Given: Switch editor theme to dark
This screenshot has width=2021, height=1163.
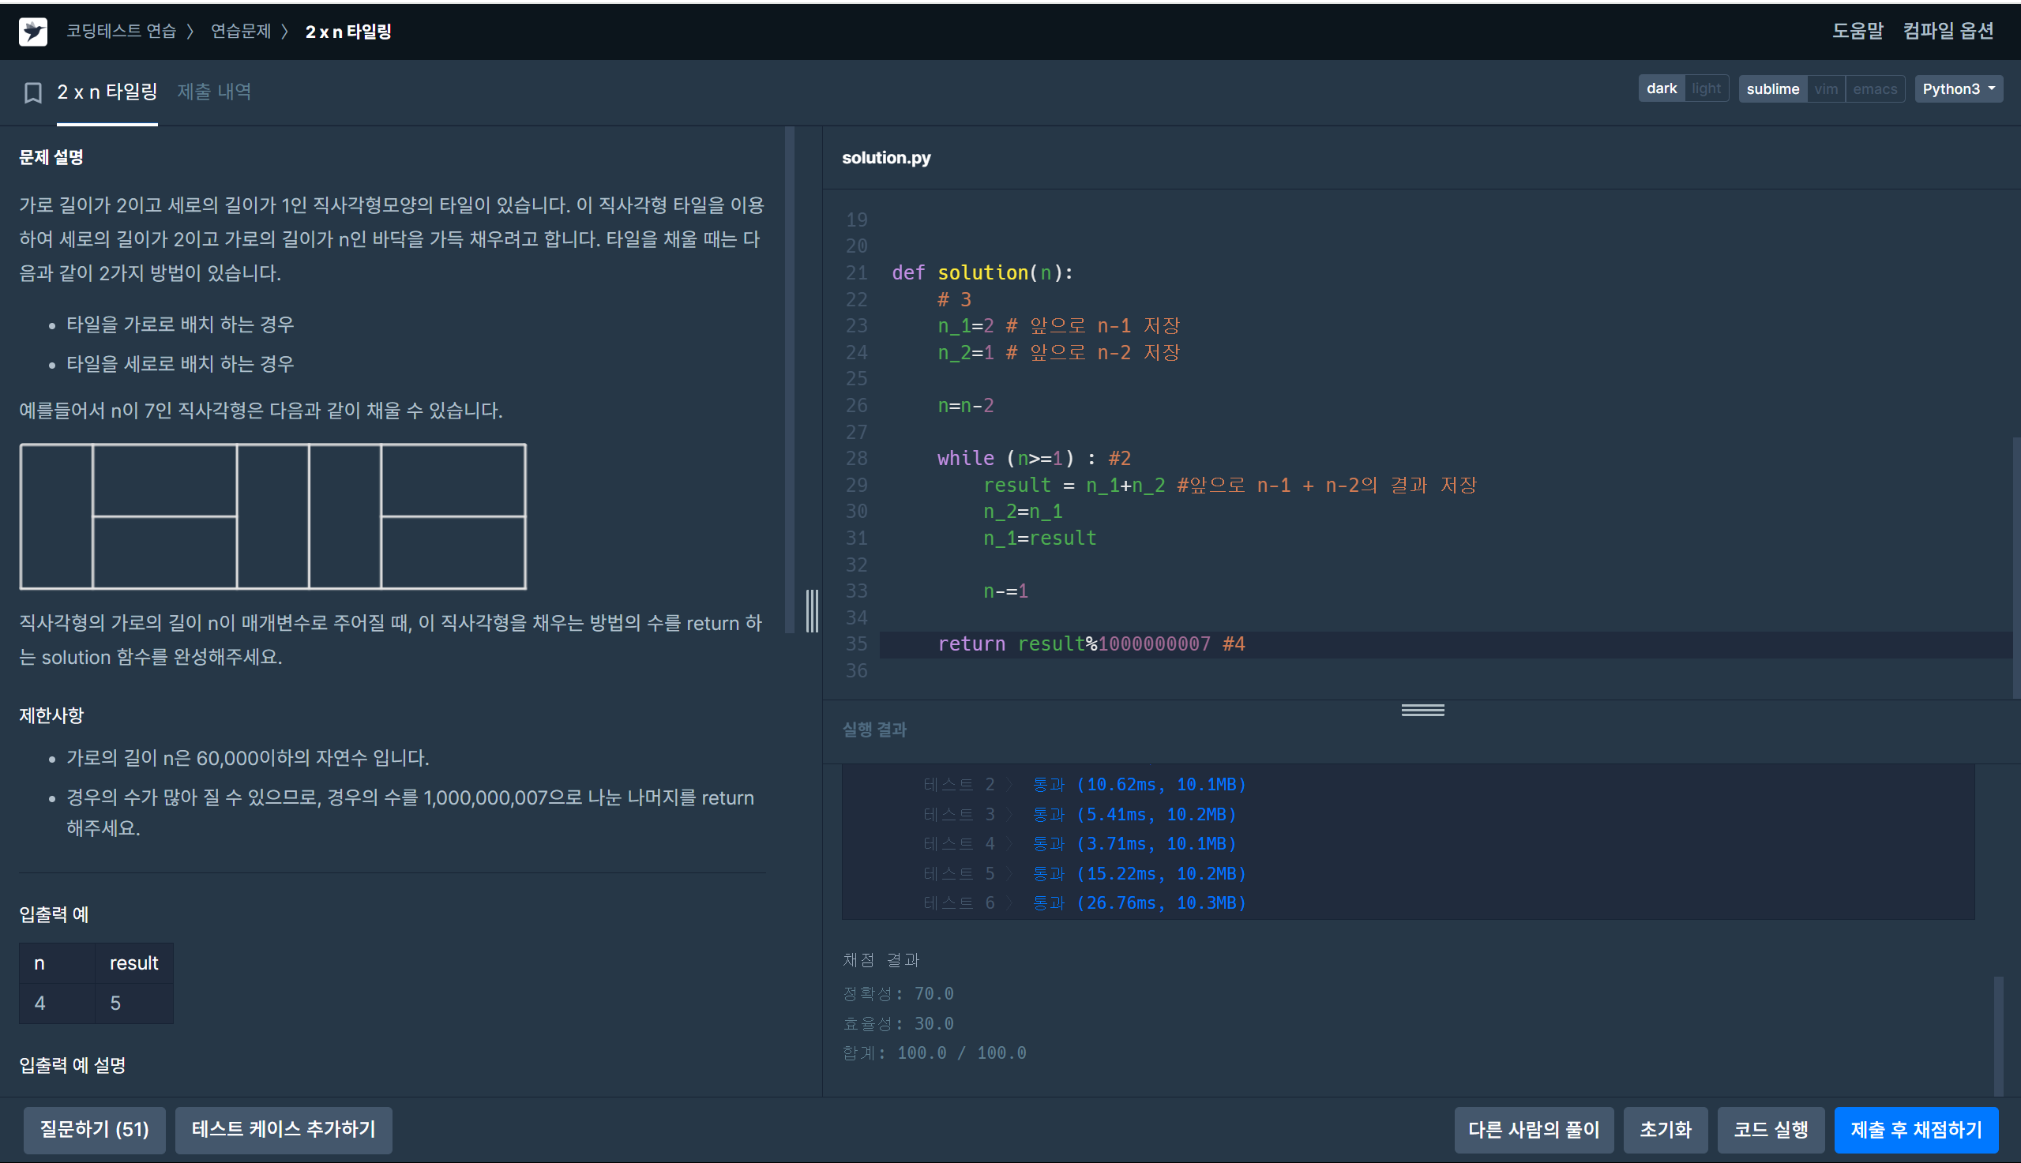Looking at the screenshot, I should point(1661,88).
